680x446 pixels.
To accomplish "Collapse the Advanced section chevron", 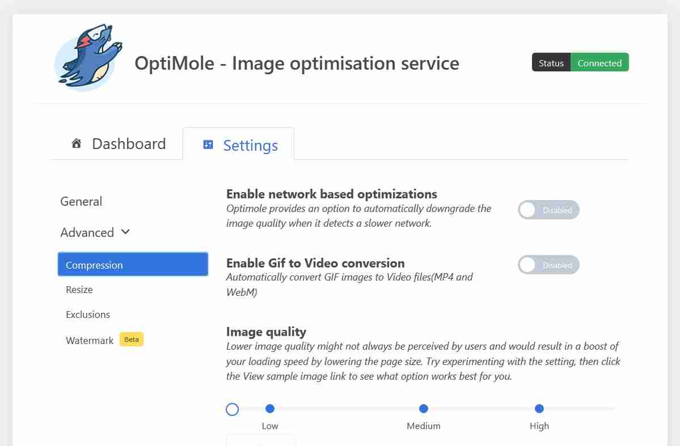I will [x=124, y=232].
